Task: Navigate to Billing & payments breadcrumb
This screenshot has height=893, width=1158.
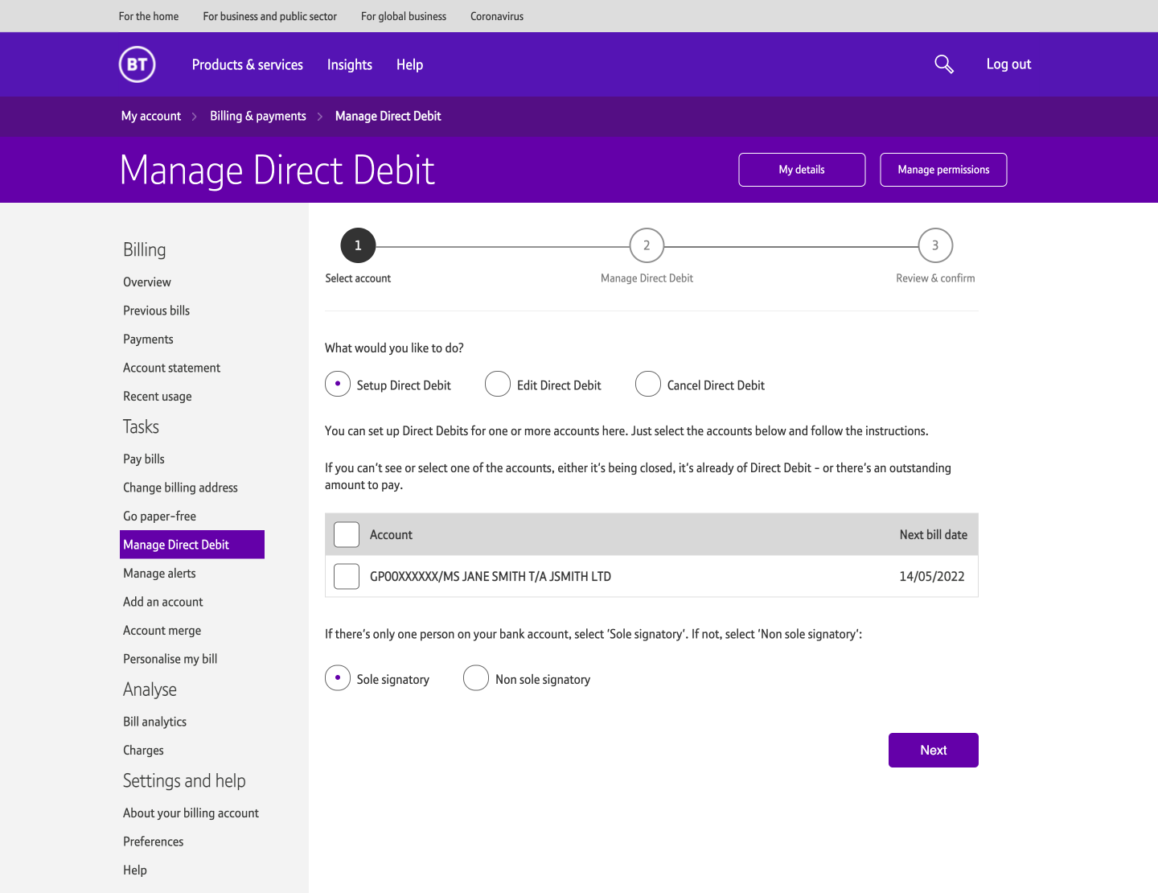Action: [258, 116]
